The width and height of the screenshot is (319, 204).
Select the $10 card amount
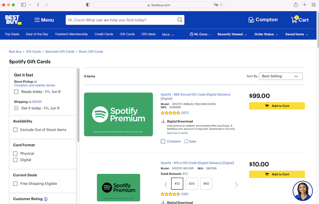pos(177,184)
